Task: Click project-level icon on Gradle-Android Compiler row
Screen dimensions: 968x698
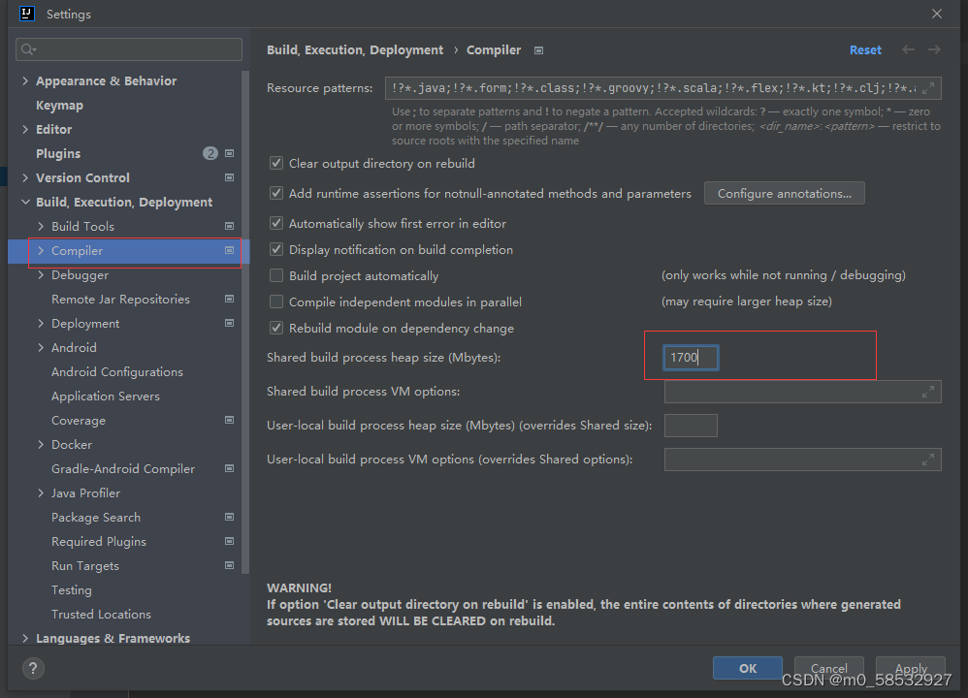Action: pyautogui.click(x=229, y=468)
